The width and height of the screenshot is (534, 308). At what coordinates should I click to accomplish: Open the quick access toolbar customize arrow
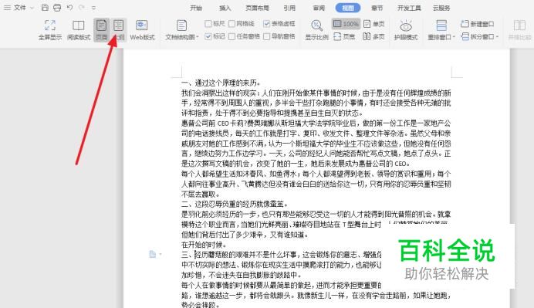(93, 8)
